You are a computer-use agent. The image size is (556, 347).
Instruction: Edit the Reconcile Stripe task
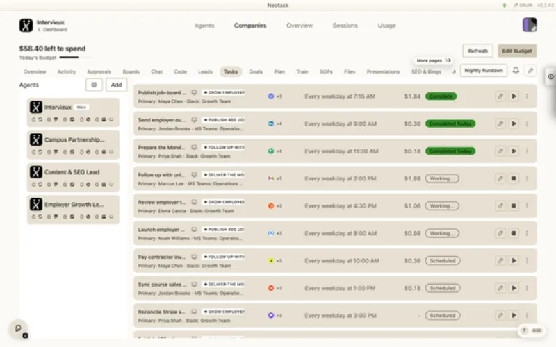500,316
